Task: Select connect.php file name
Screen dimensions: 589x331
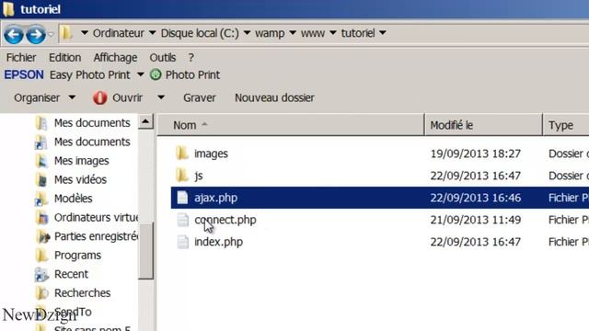Action: (x=225, y=220)
